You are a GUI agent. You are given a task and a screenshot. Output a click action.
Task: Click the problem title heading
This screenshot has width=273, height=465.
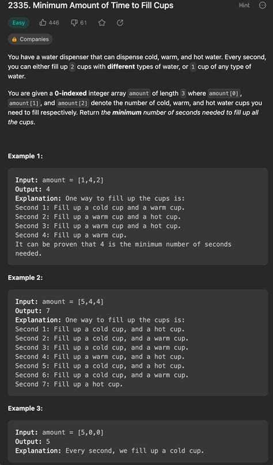point(90,5)
